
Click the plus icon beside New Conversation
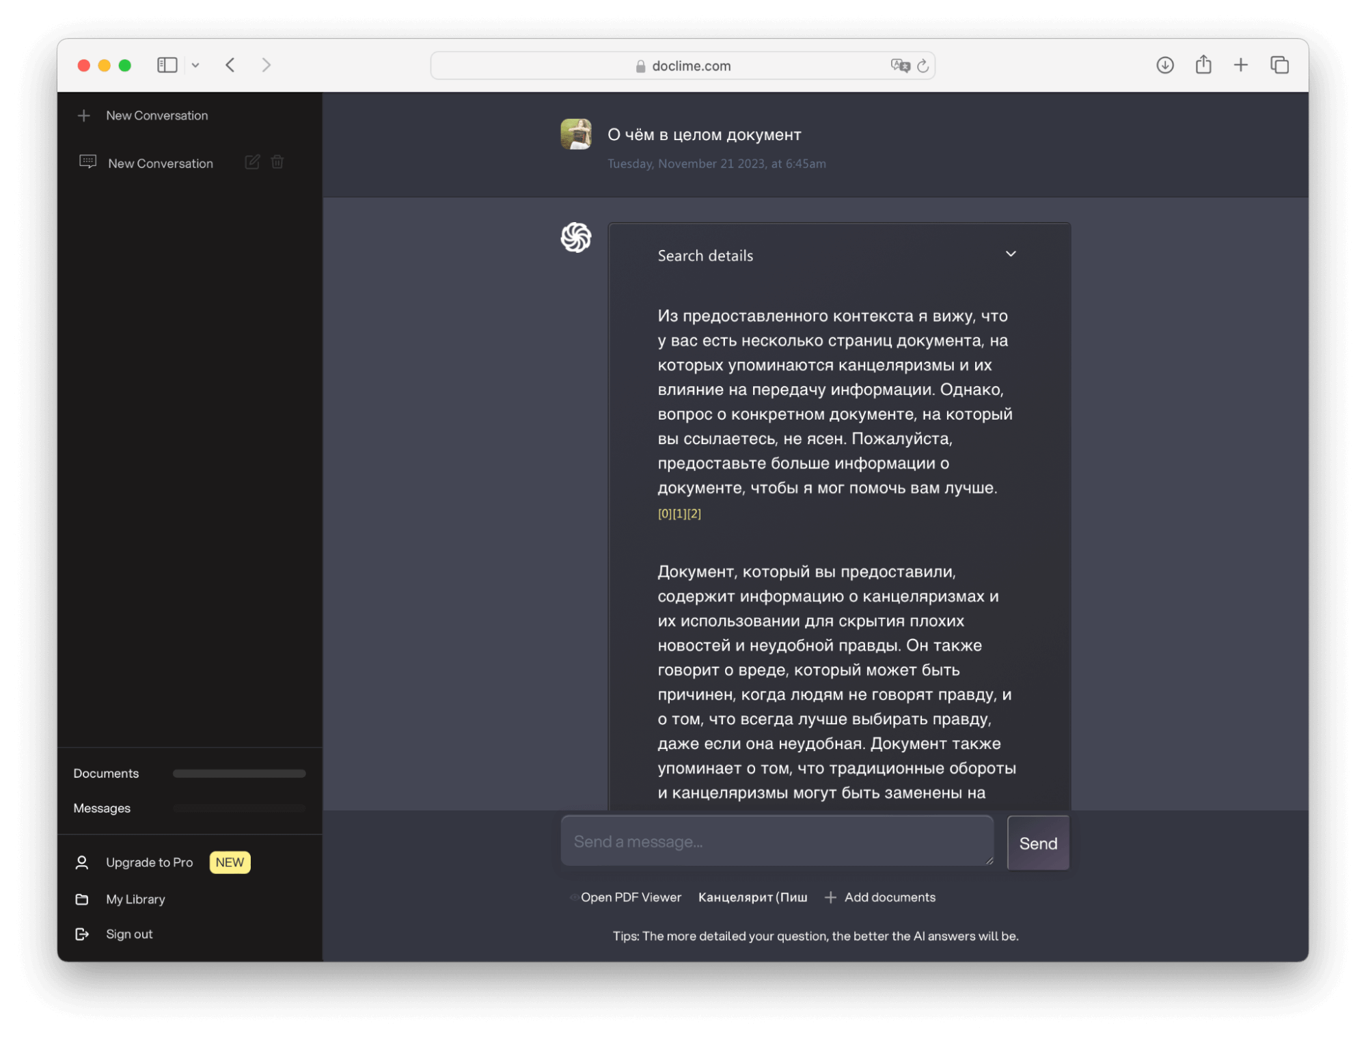click(84, 115)
